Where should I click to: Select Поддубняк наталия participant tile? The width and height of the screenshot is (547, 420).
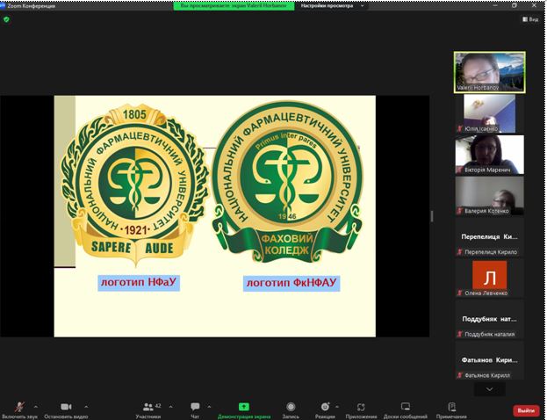point(489,319)
